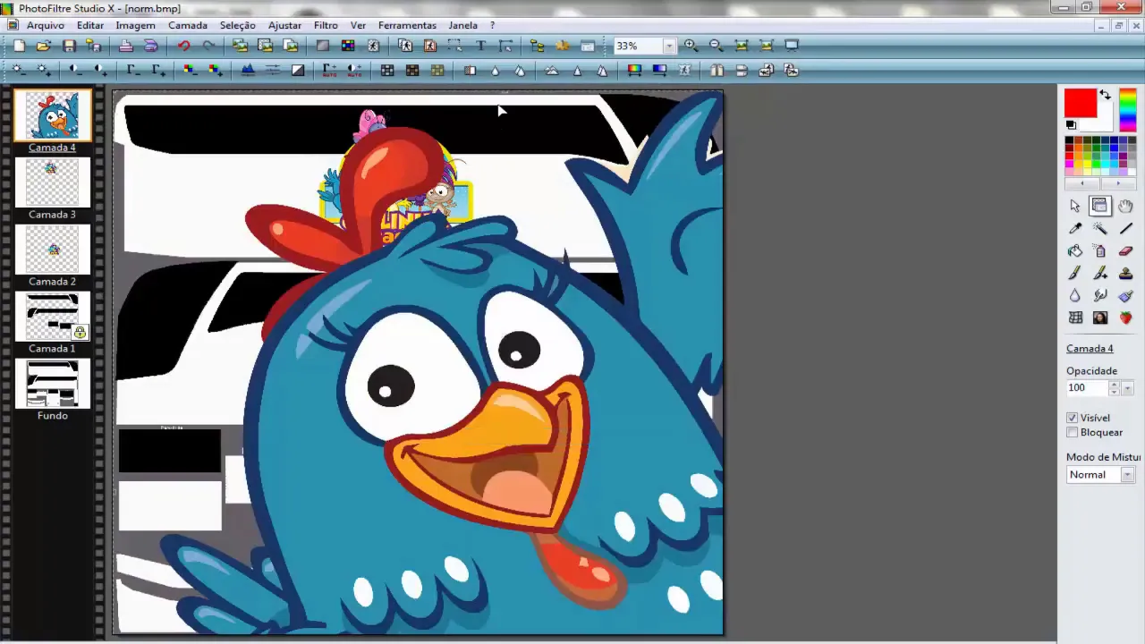The image size is (1145, 644).
Task: Click the red Undo arrow
Action: 183,46
